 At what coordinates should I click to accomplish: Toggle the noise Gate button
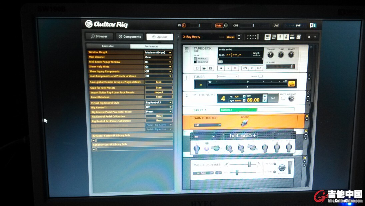pos(219,26)
